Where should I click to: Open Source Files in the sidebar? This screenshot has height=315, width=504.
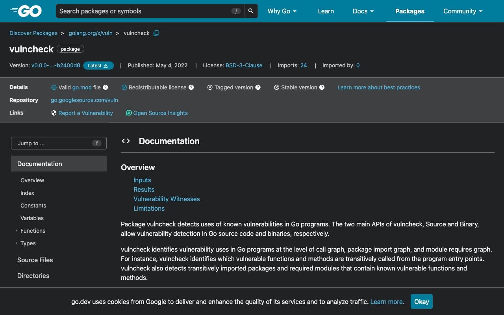pyautogui.click(x=35, y=260)
